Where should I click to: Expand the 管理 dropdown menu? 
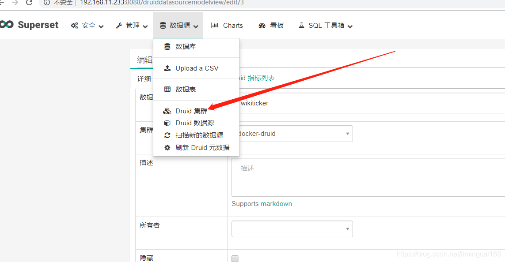132,26
